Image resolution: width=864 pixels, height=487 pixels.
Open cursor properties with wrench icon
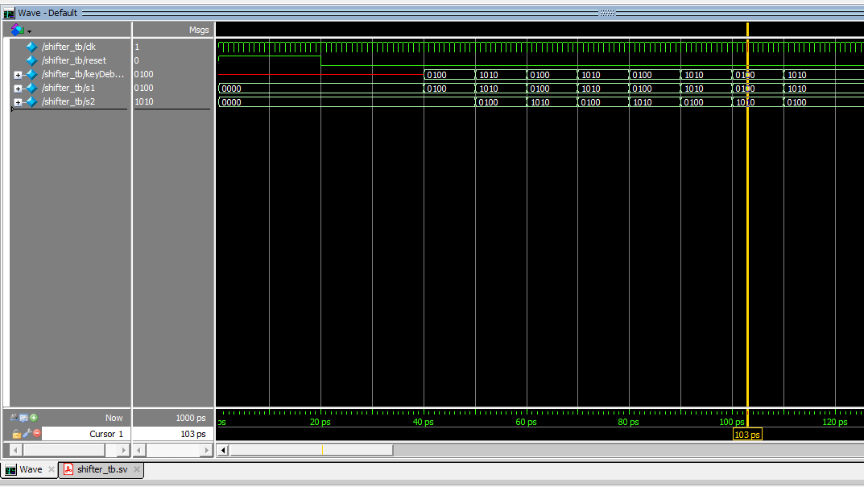[x=27, y=434]
